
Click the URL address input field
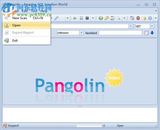coord(90,26)
